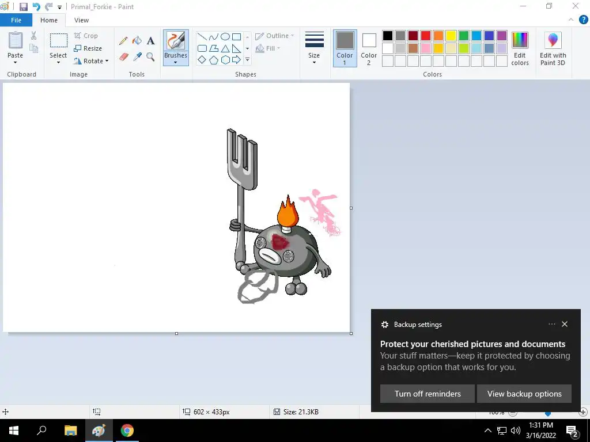
Task: Switch to the View tab
Action: click(81, 20)
